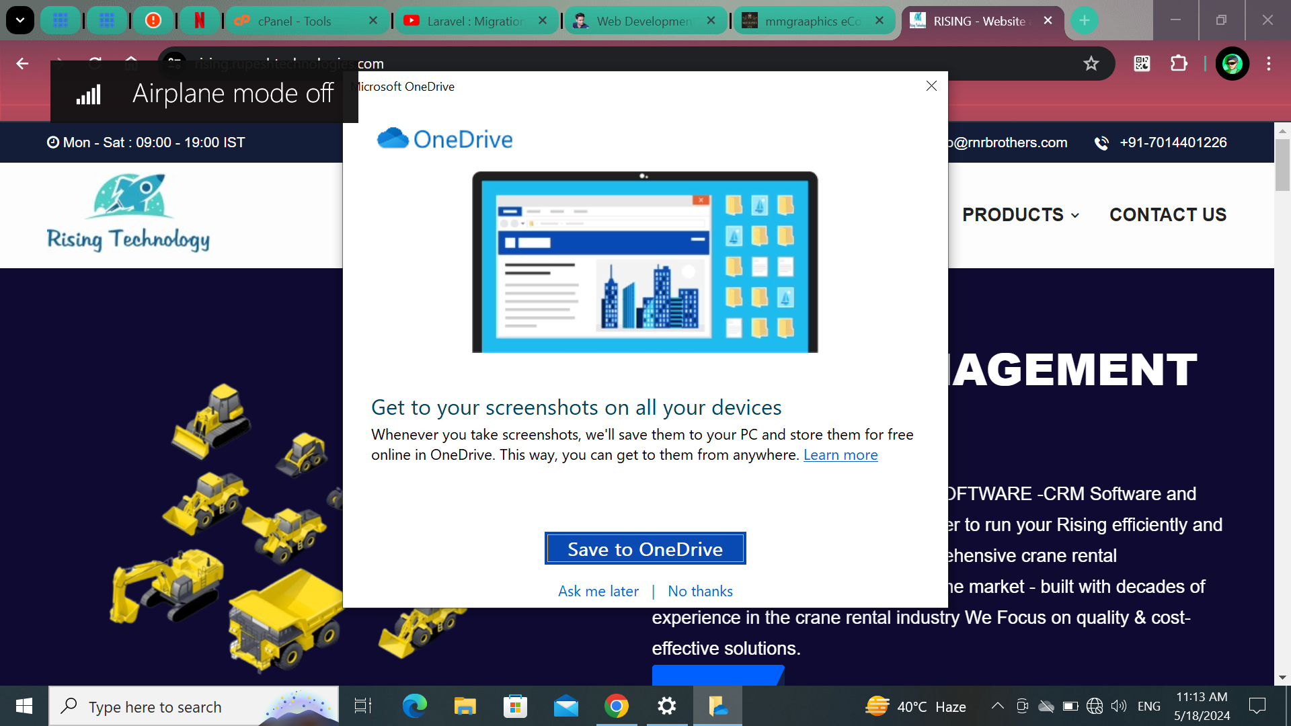Image resolution: width=1291 pixels, height=726 pixels.
Task: Click the blue button below the effective solutions text
Action: [718, 676]
